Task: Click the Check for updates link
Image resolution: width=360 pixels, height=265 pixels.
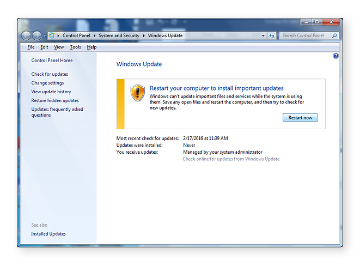Action: coord(50,74)
